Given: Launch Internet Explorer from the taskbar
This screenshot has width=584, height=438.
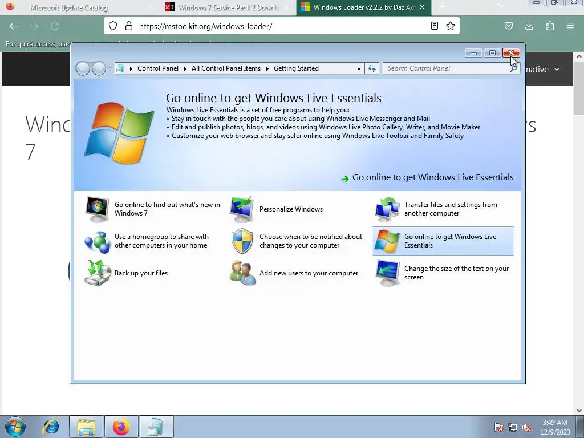Looking at the screenshot, I should point(51,427).
